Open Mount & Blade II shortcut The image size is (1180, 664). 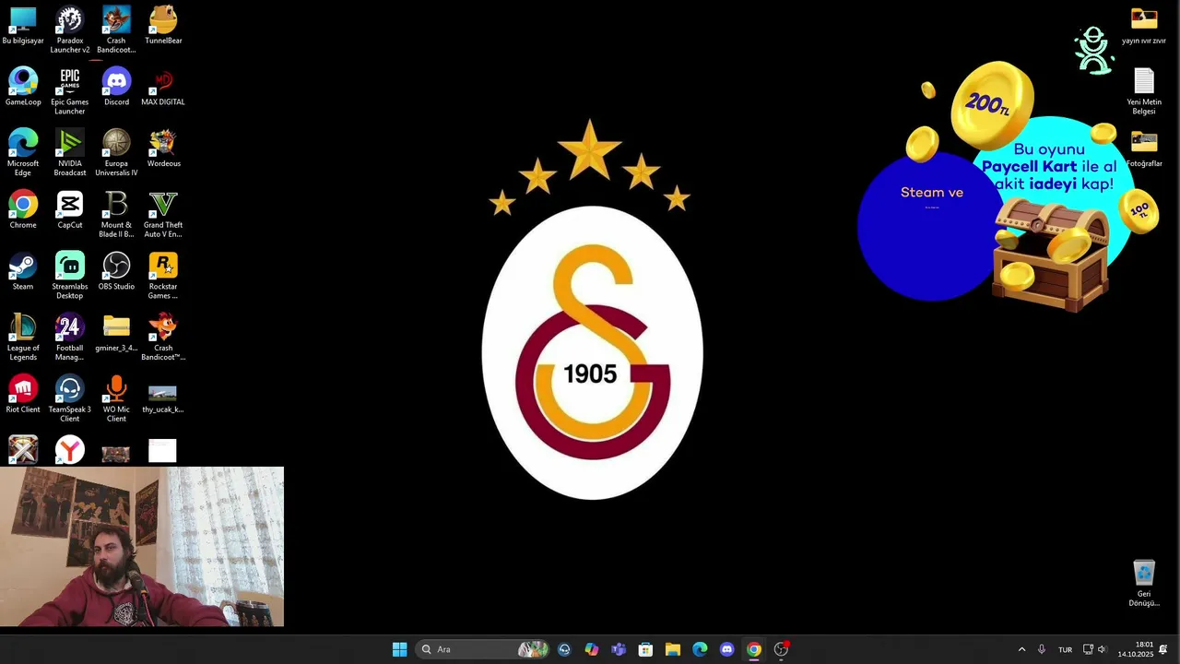(116, 214)
